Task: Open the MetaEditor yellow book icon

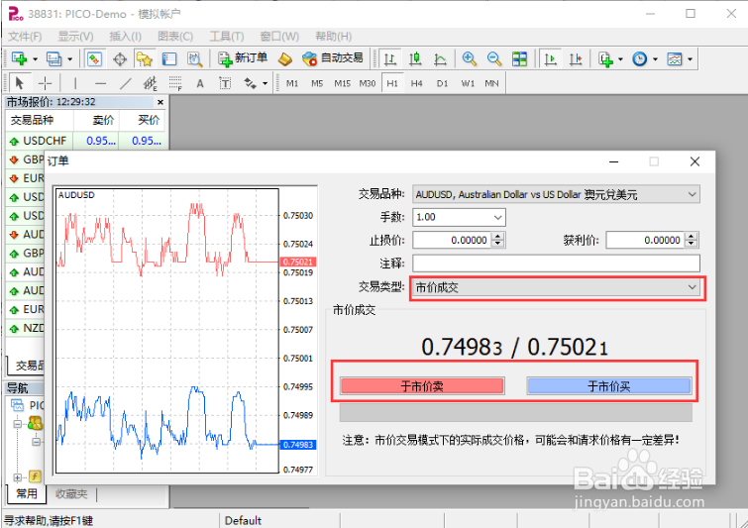Action: tap(285, 59)
